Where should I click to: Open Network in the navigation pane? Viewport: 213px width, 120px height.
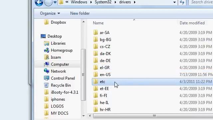(x=59, y=71)
